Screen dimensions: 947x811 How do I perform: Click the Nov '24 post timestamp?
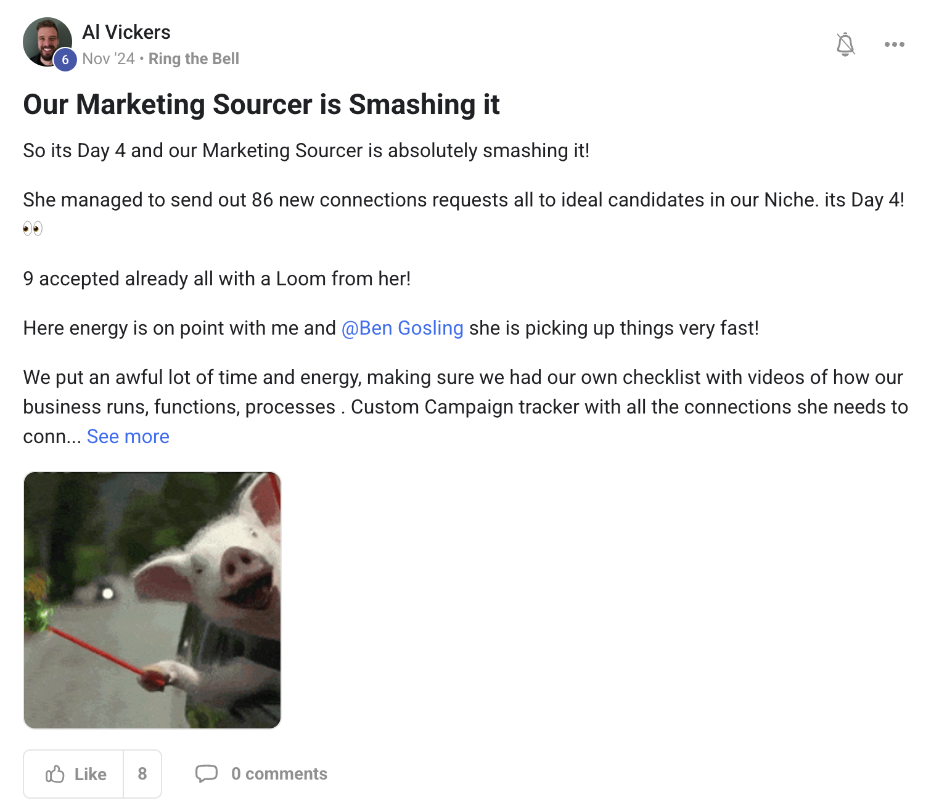[x=109, y=59]
